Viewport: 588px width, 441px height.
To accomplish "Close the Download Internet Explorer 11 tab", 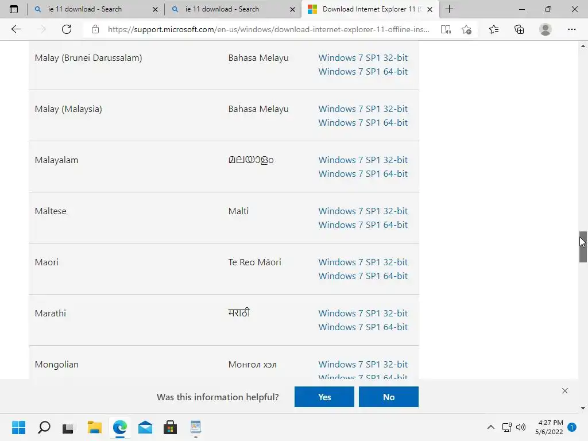I will [430, 9].
